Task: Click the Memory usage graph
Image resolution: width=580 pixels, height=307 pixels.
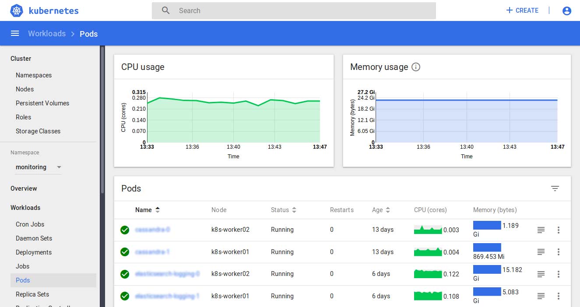Action: pyautogui.click(x=466, y=117)
